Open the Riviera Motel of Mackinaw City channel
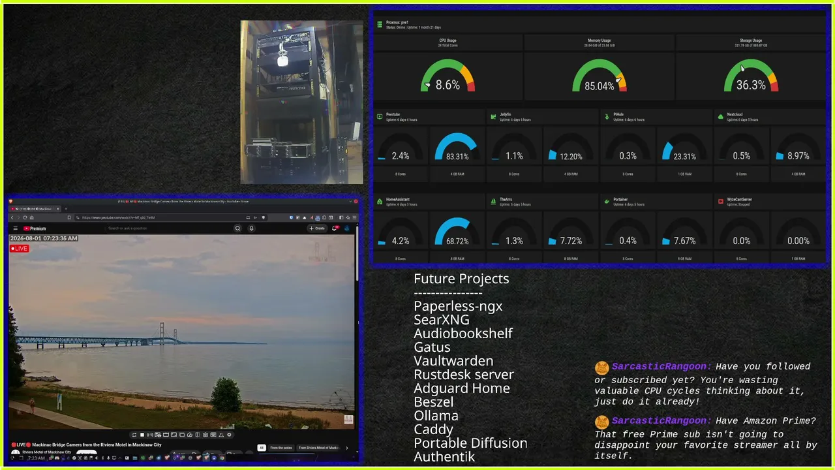Image resolution: width=835 pixels, height=470 pixels. [47, 452]
